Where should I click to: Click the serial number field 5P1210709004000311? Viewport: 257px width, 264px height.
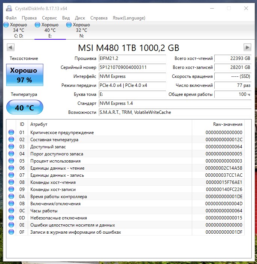132,67
